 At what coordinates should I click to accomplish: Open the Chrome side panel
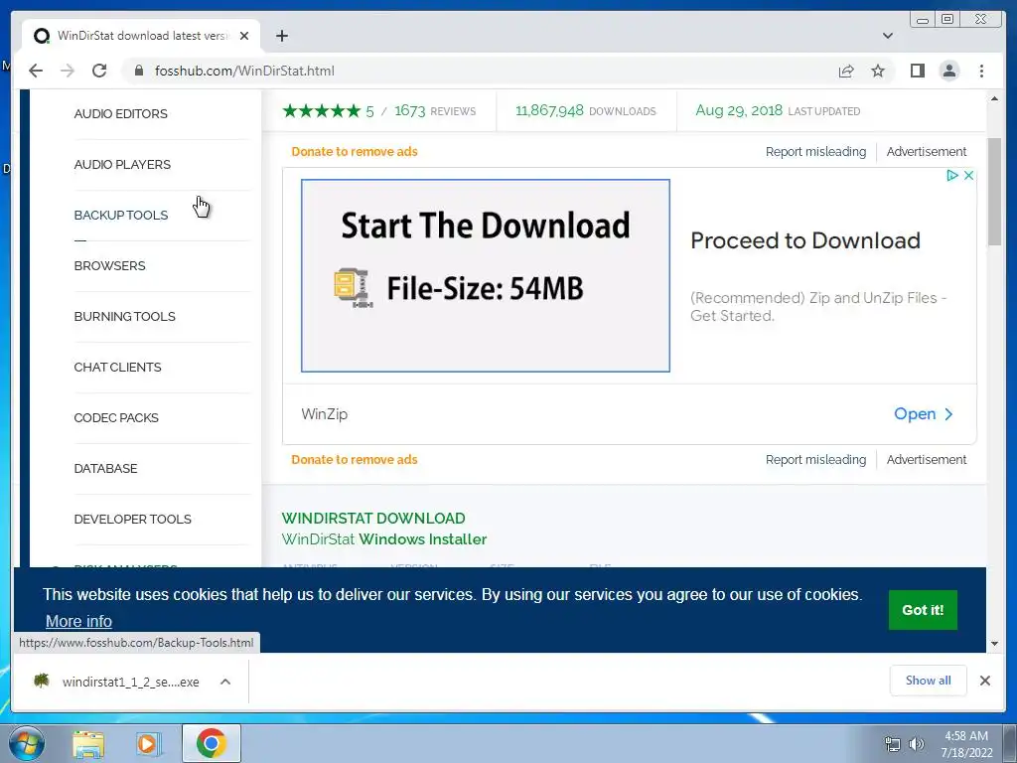917,71
